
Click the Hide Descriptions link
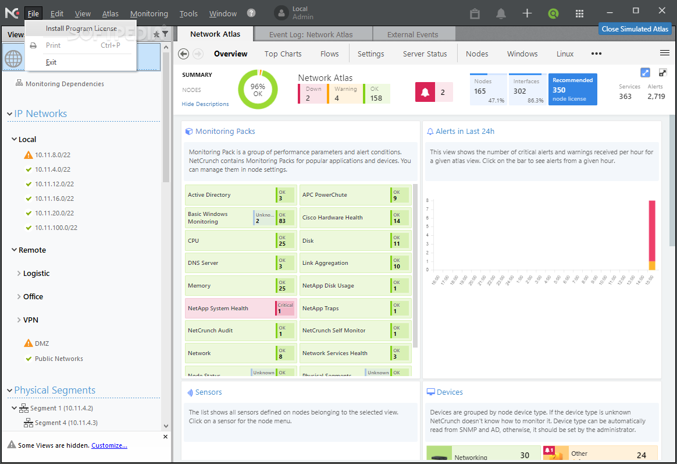tap(205, 104)
